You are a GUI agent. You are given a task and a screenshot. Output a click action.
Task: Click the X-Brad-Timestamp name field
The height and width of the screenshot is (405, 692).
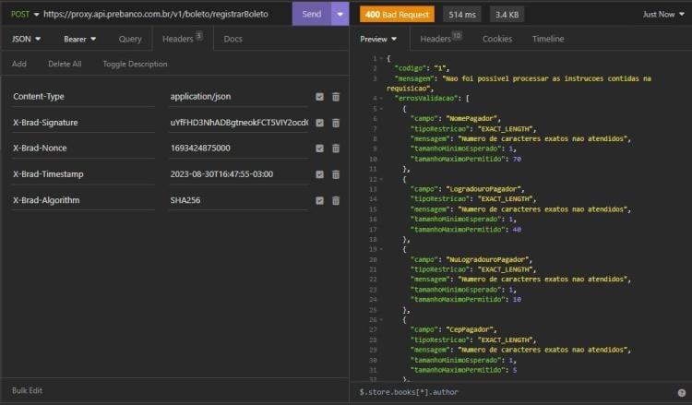(x=83, y=174)
